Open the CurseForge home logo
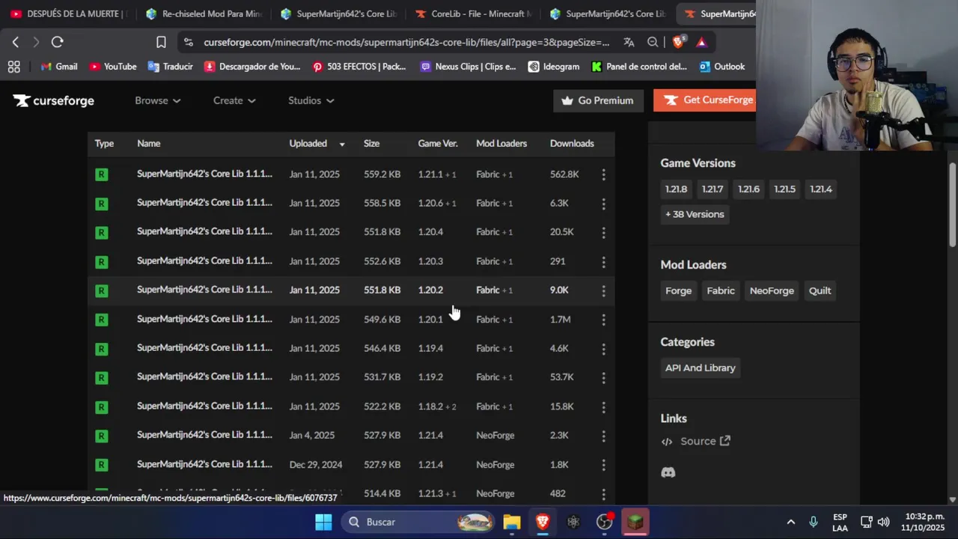This screenshot has height=539, width=958. [x=54, y=100]
